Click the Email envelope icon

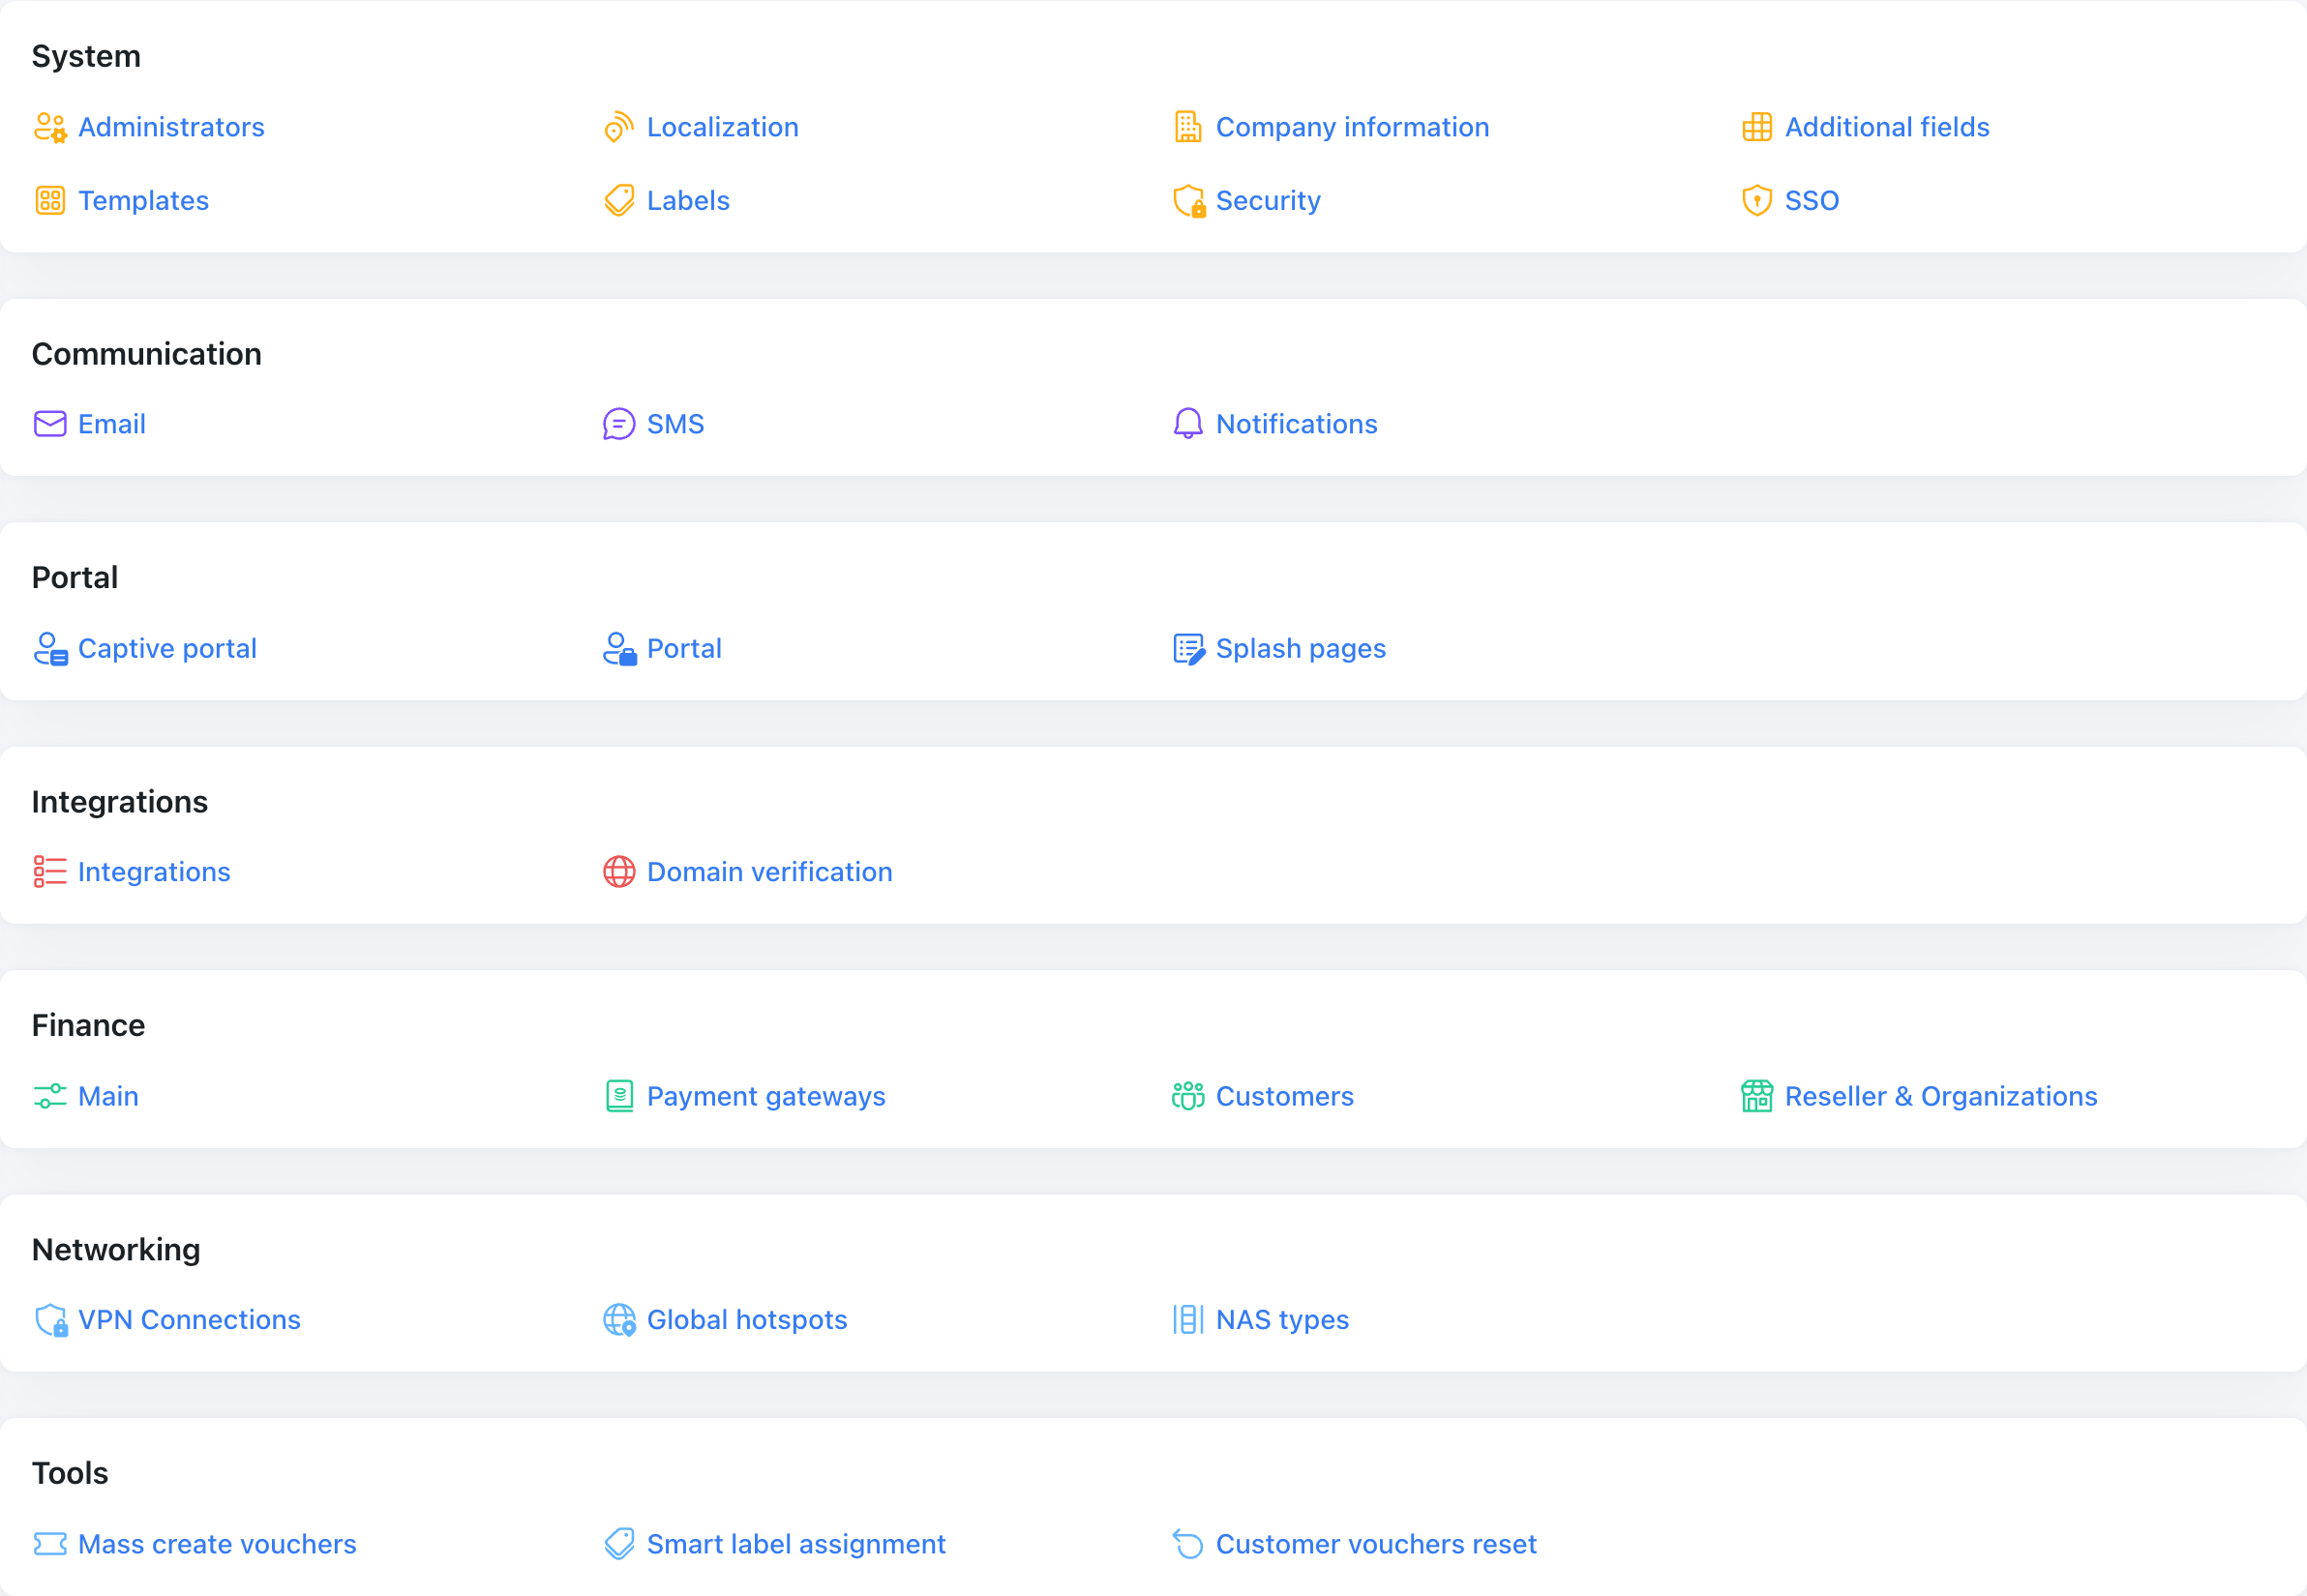point(50,424)
